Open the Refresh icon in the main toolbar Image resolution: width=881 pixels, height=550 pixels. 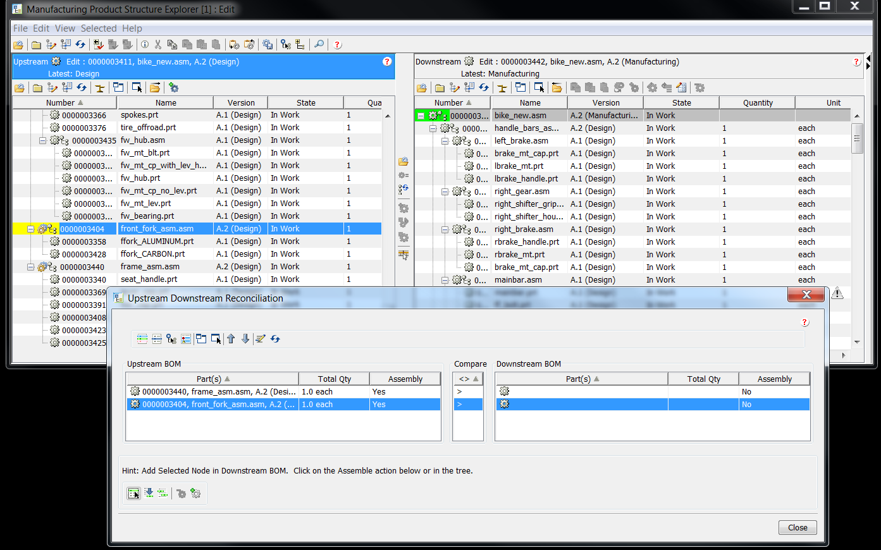pos(80,44)
